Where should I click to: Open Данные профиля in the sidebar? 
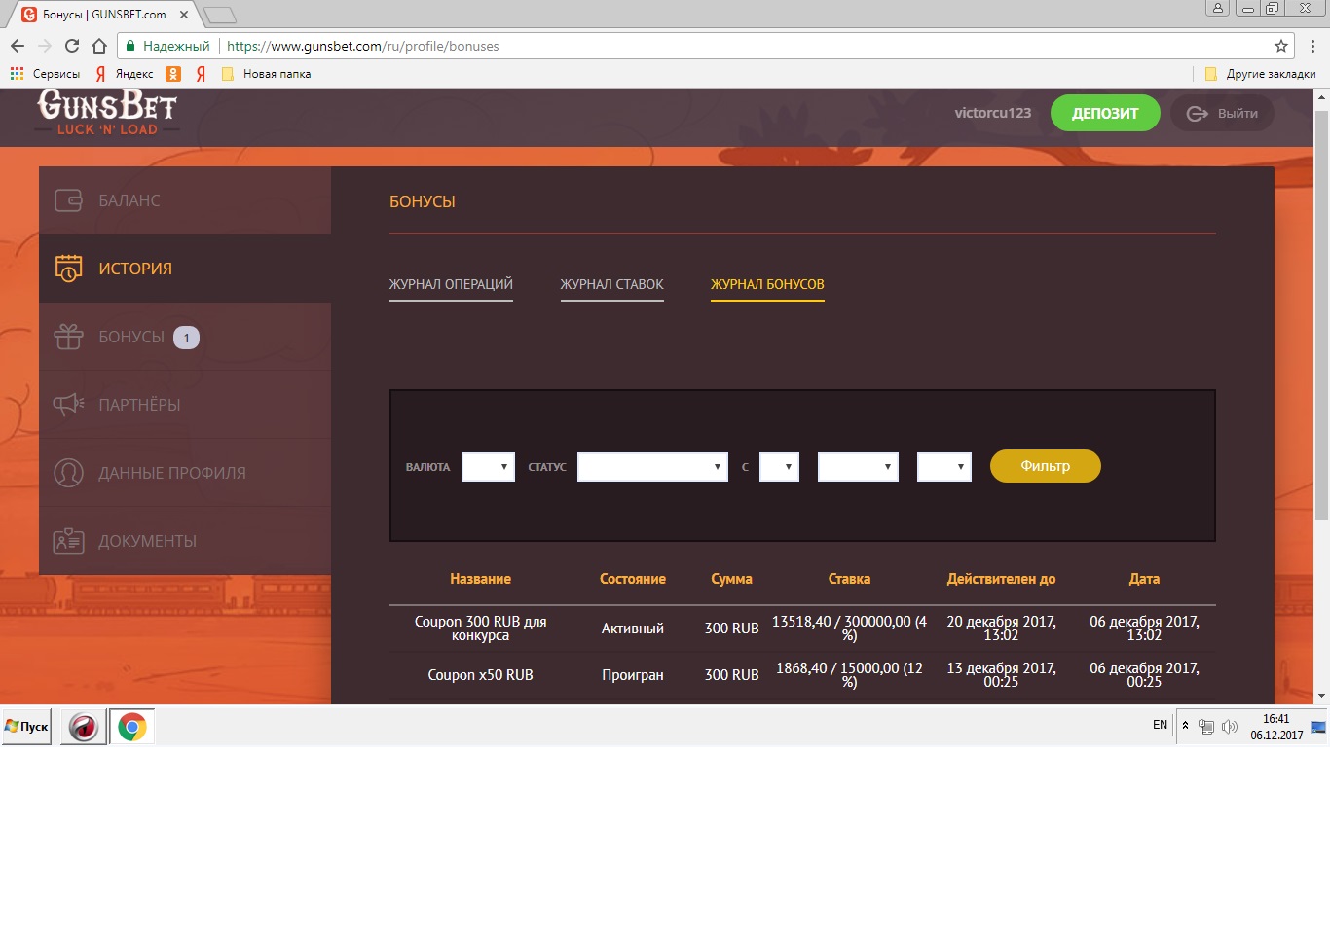185,473
